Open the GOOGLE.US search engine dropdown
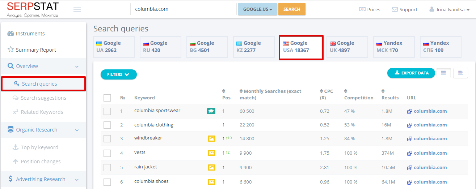The width and height of the screenshot is (476, 189). click(x=258, y=9)
